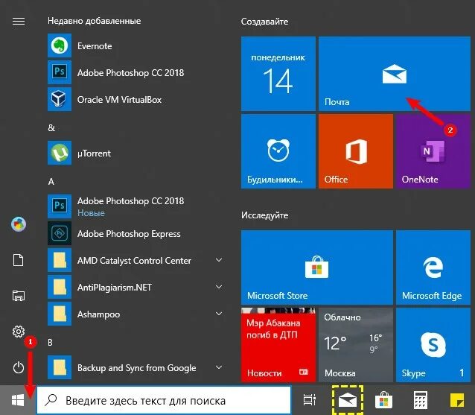Click the Power button in the sidebar
The width and height of the screenshot is (475, 415).
tap(19, 367)
